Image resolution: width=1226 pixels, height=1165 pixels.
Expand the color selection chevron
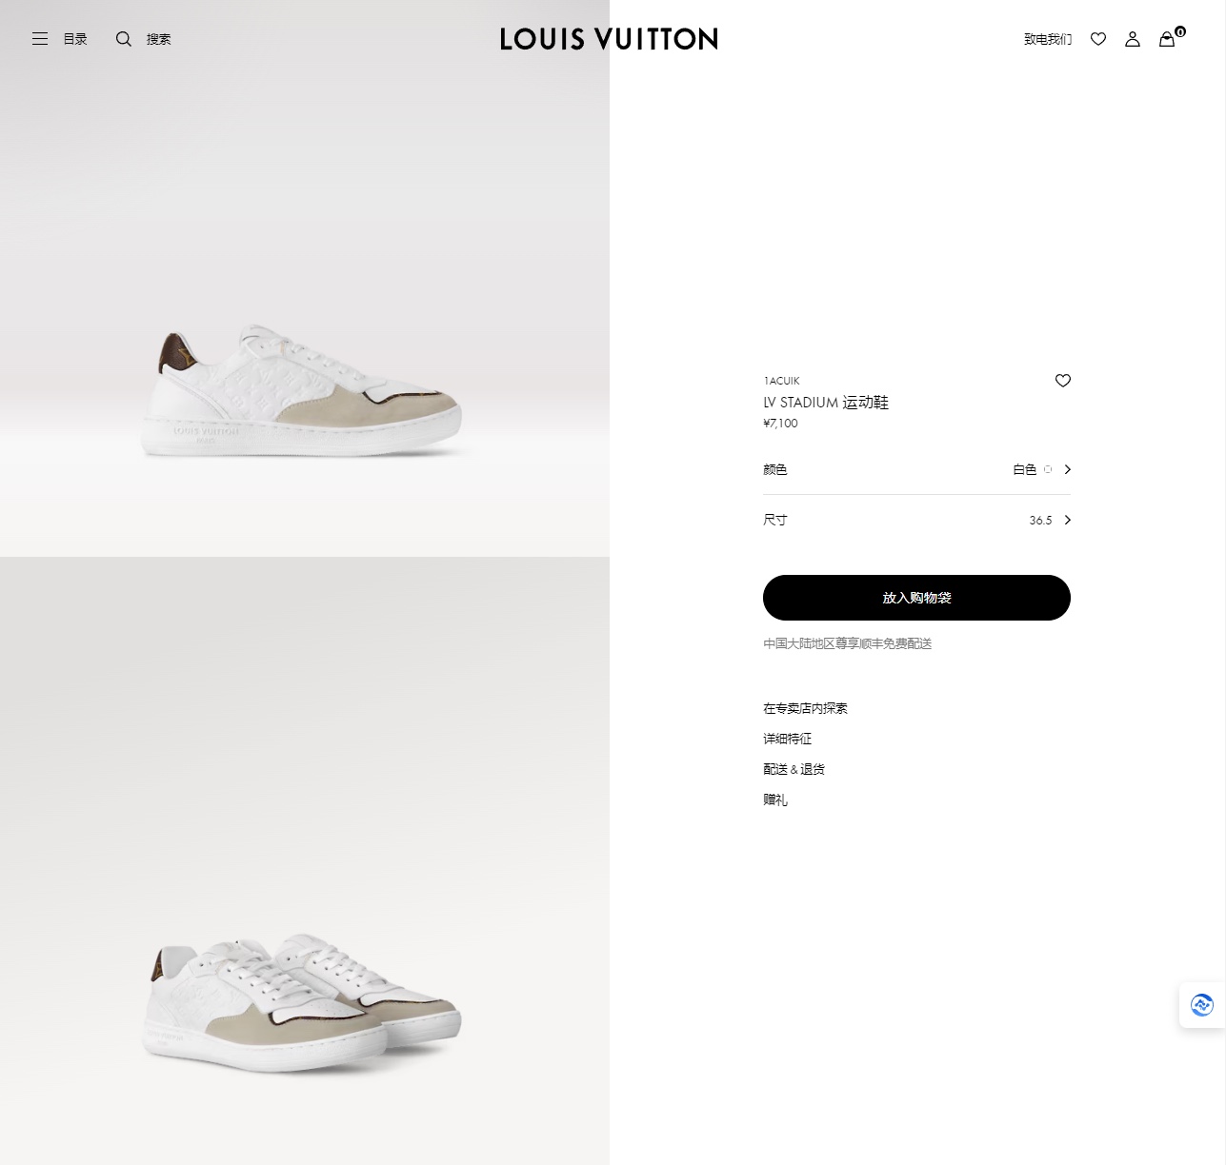click(x=1068, y=469)
